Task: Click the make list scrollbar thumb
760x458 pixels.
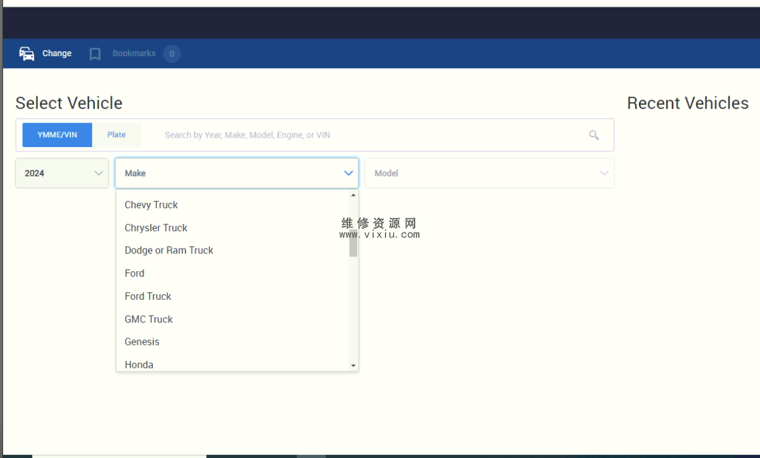Action: (x=353, y=244)
